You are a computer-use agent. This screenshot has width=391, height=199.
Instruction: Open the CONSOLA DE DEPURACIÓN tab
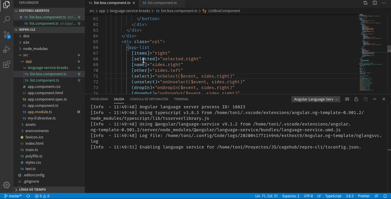pyautogui.click(x=149, y=99)
